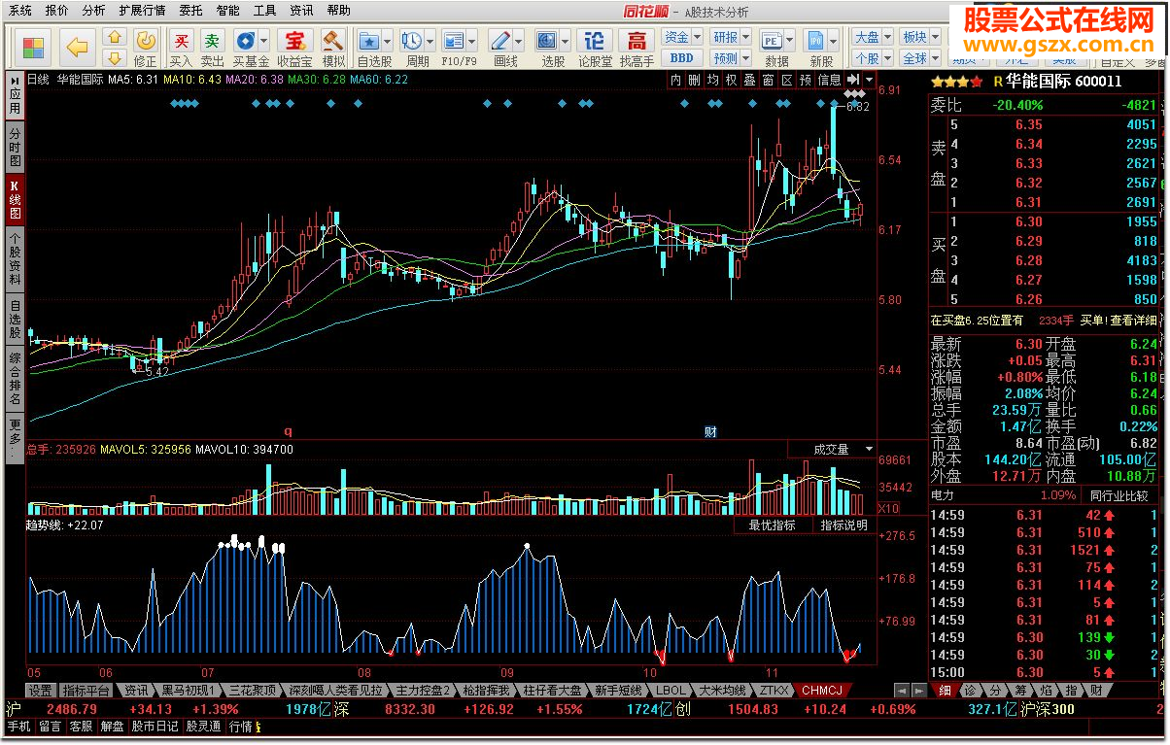Click the 同行业比较 button
This screenshot has width=1170, height=745.
pos(1118,495)
